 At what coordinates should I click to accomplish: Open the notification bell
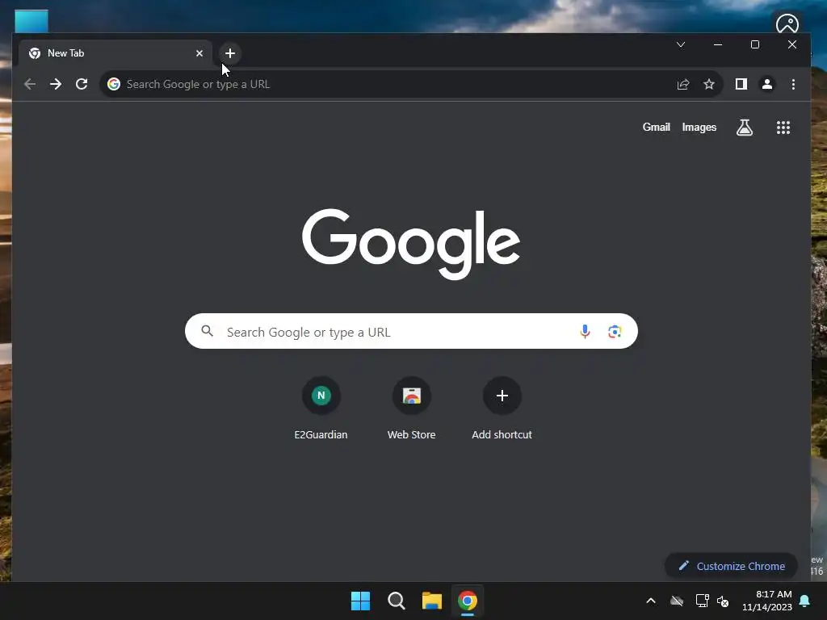click(x=805, y=601)
